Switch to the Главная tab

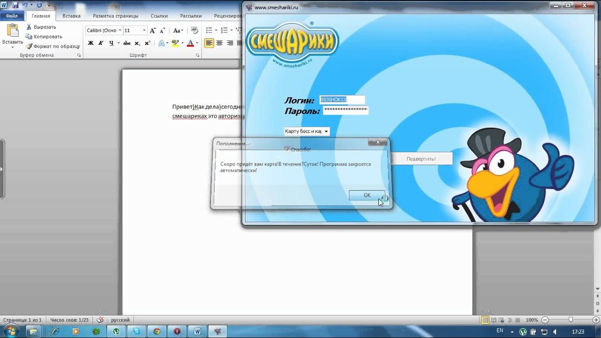pos(41,16)
